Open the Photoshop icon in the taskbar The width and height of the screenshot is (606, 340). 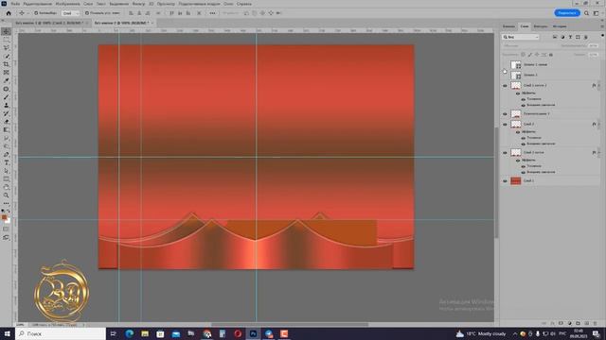pyautogui.click(x=253, y=333)
